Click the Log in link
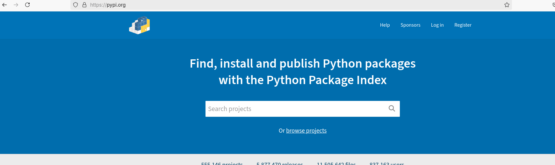Screen dimensions: 555x165 click(x=437, y=25)
